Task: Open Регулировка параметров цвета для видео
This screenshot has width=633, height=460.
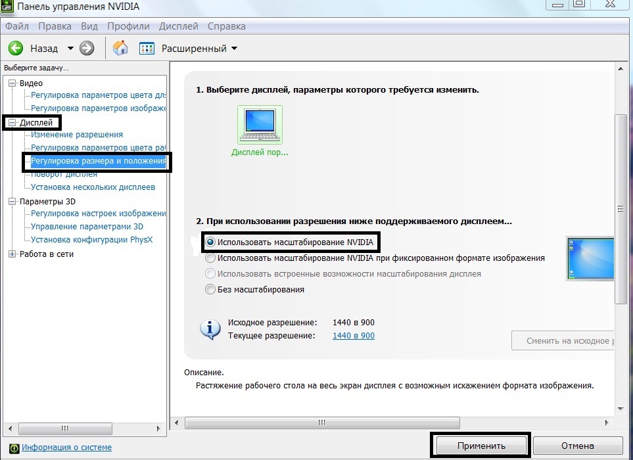Action: click(98, 95)
